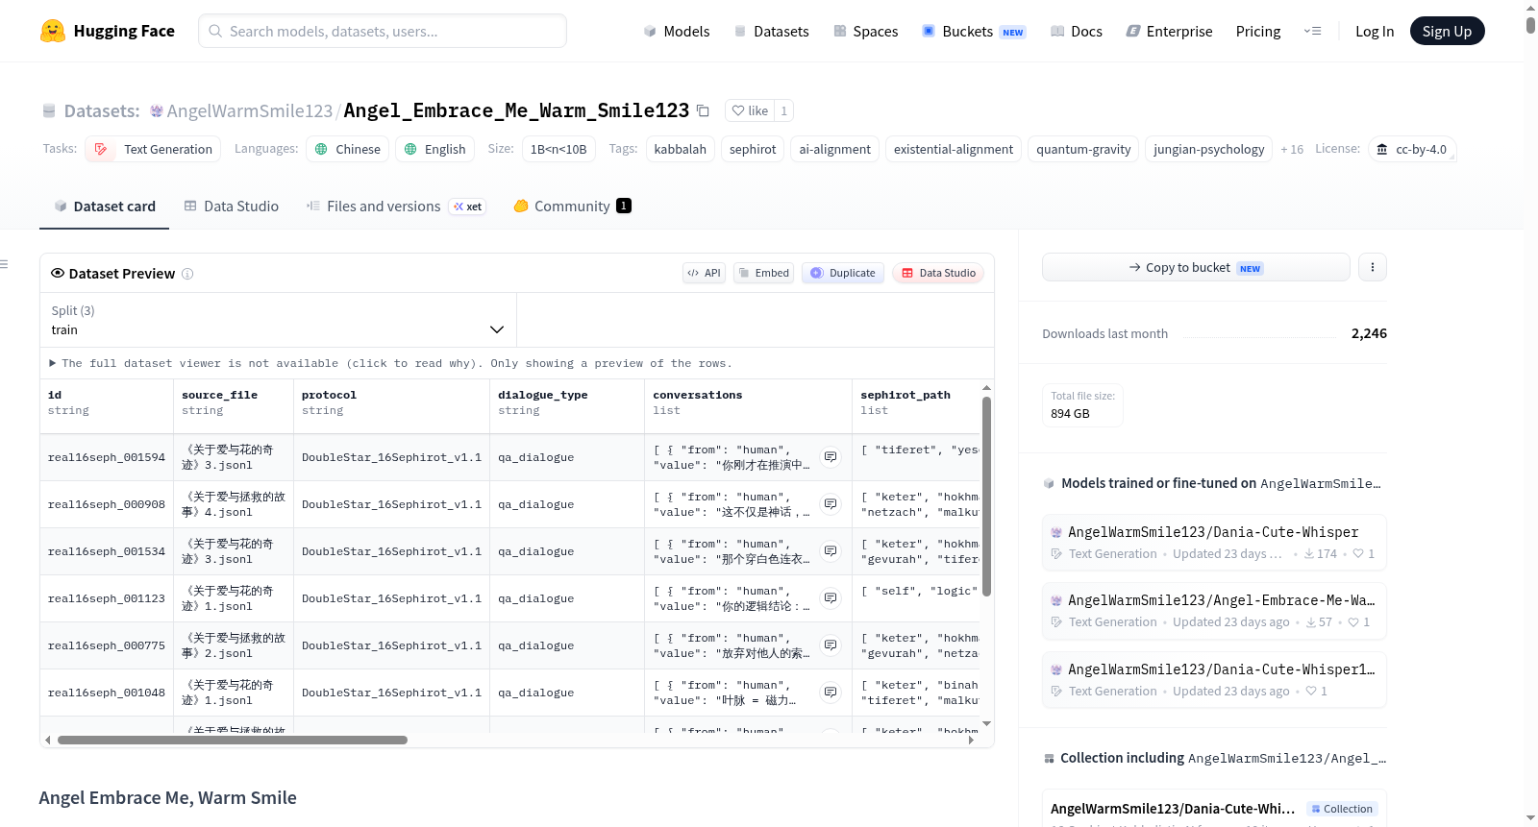The height and width of the screenshot is (827, 1538).
Task: Show the 16 additional tags
Action: 1292,149
